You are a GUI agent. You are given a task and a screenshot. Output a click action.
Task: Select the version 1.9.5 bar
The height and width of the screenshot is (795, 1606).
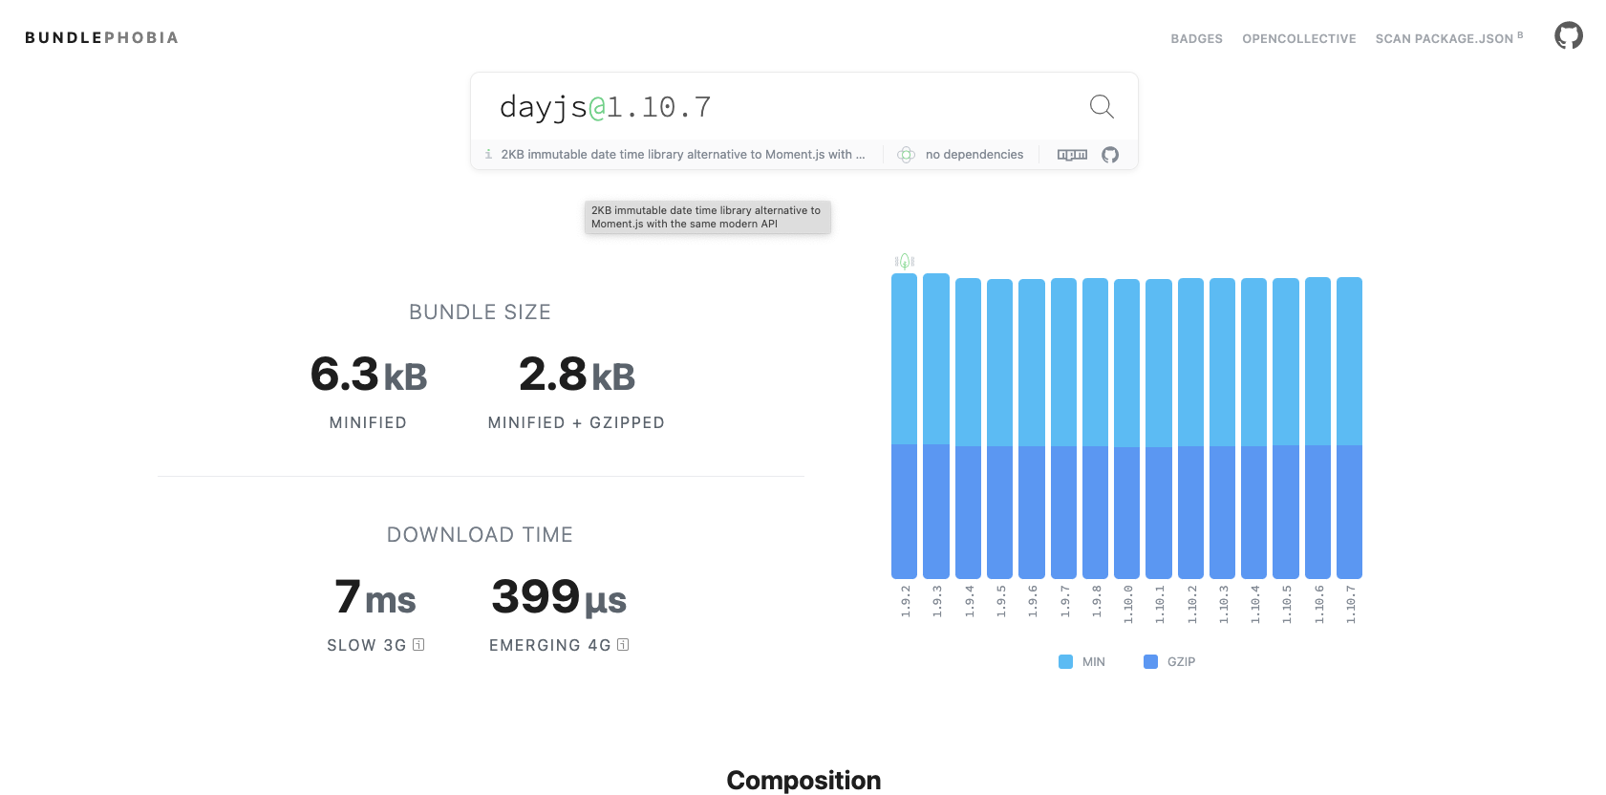point(999,429)
